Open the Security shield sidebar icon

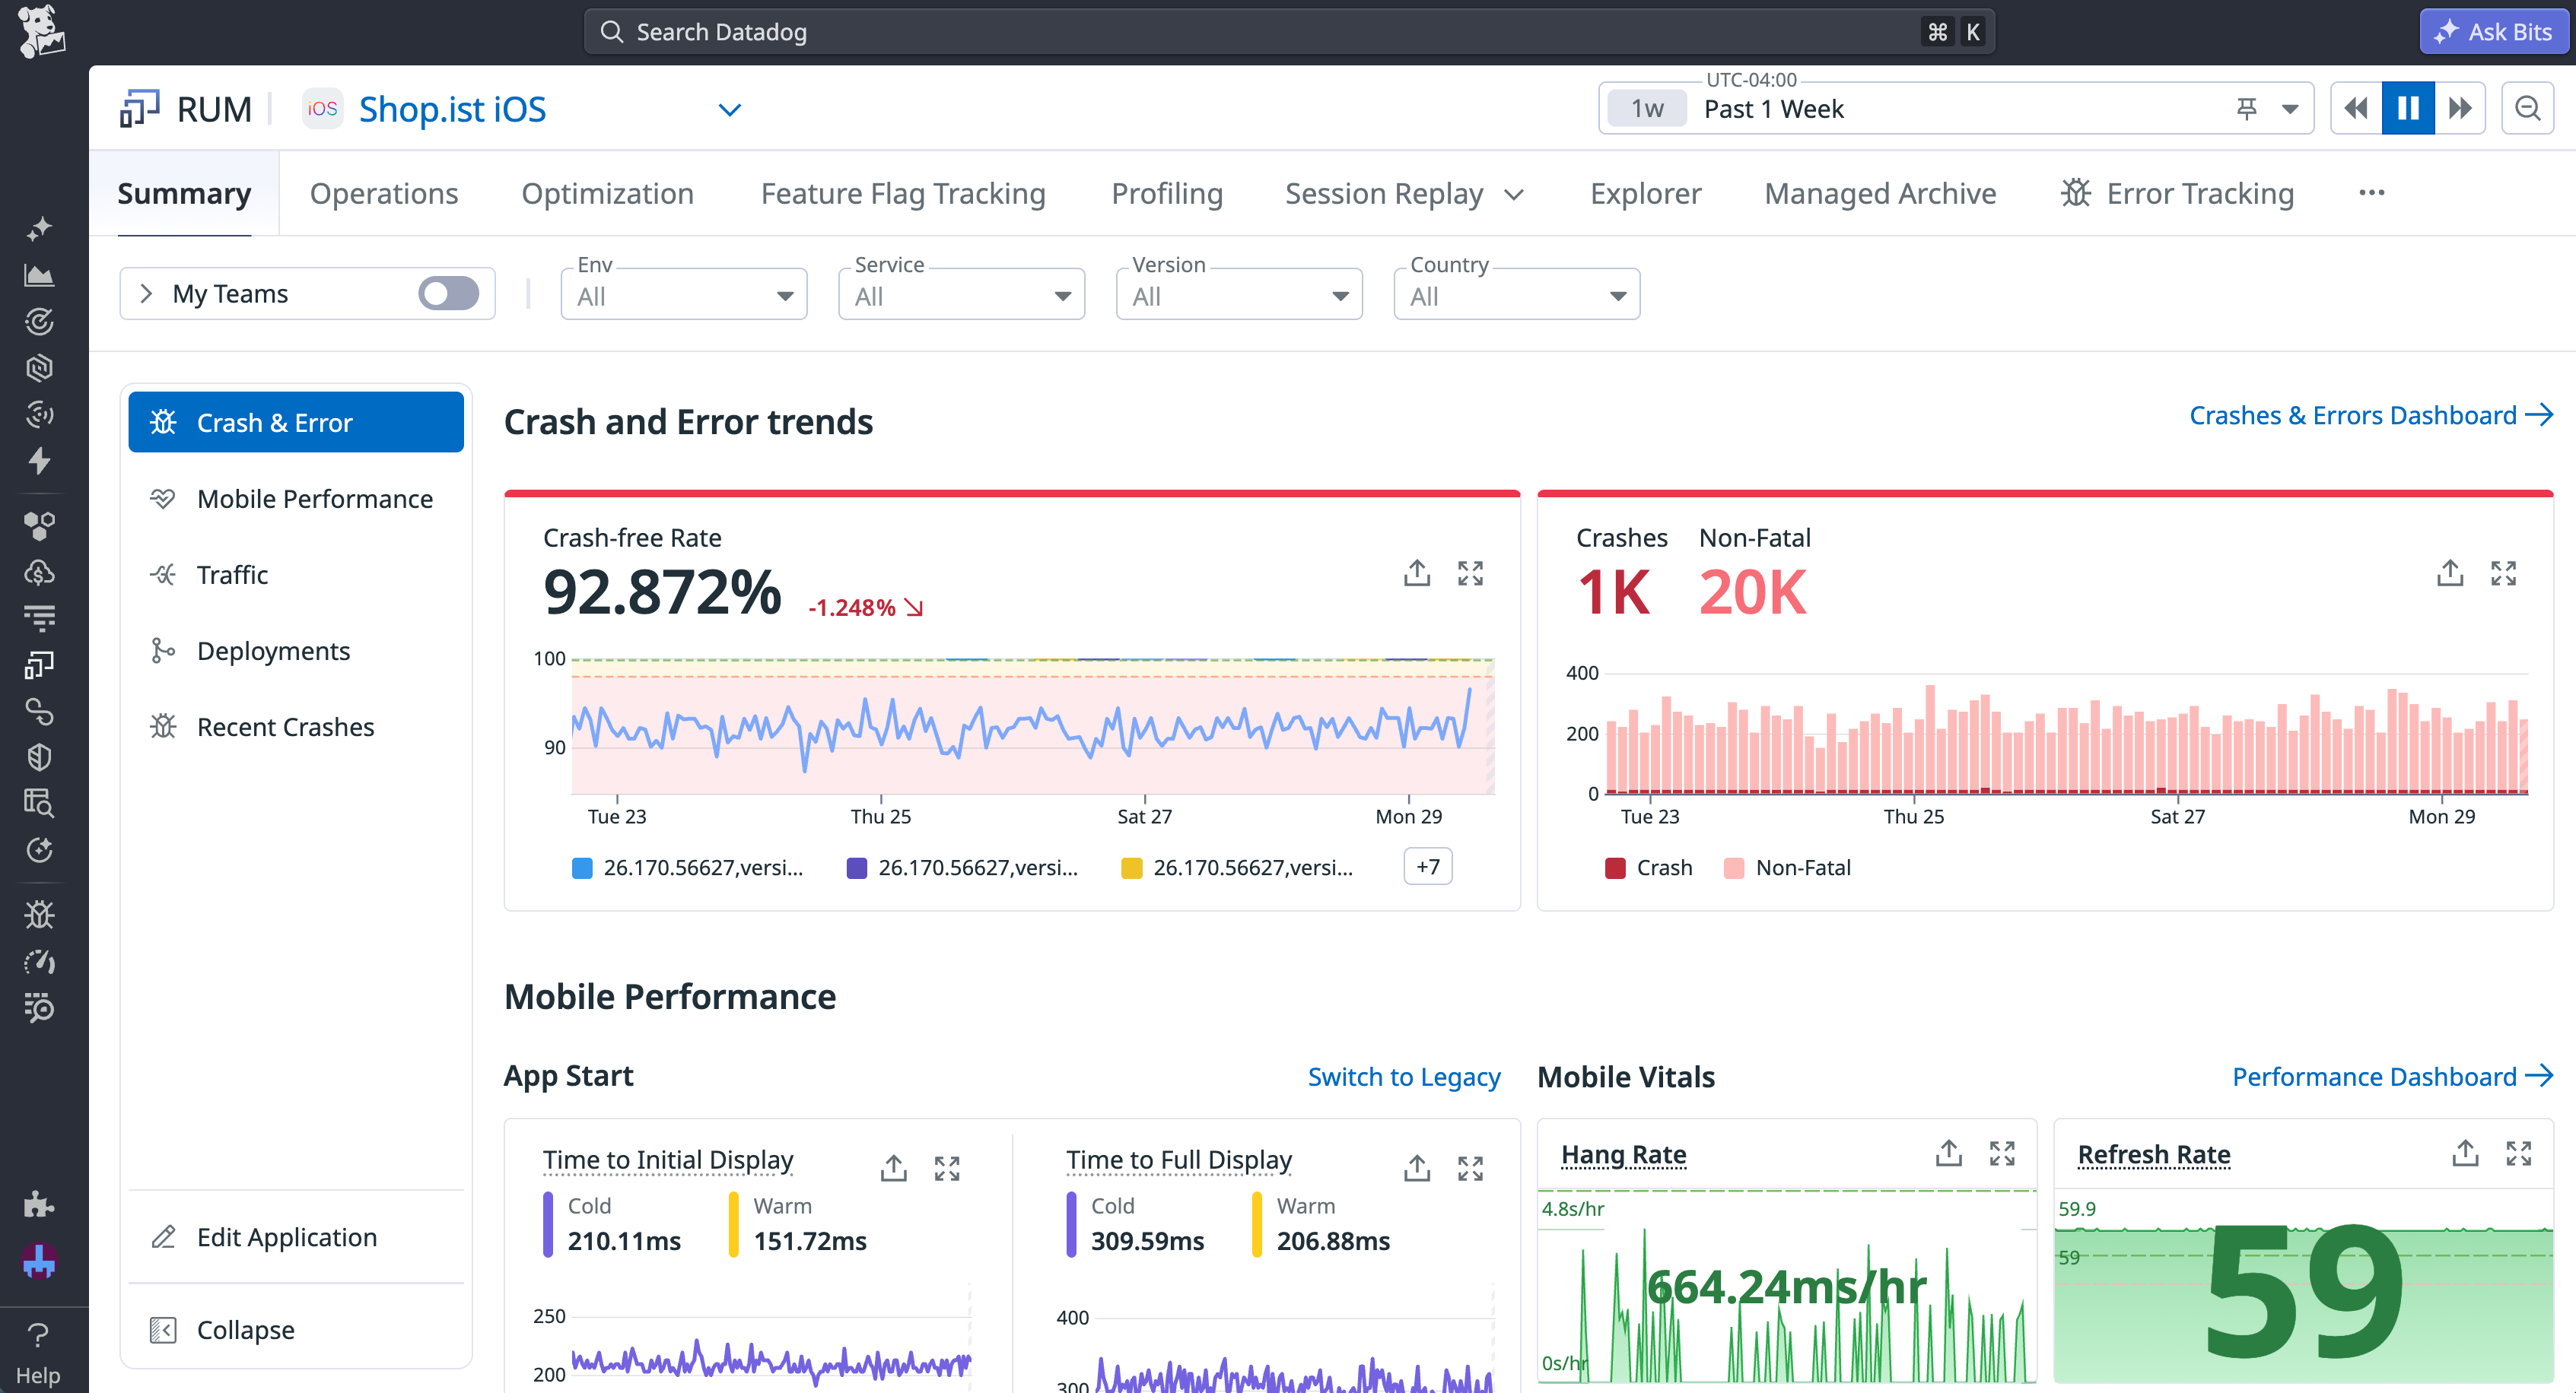(39, 757)
